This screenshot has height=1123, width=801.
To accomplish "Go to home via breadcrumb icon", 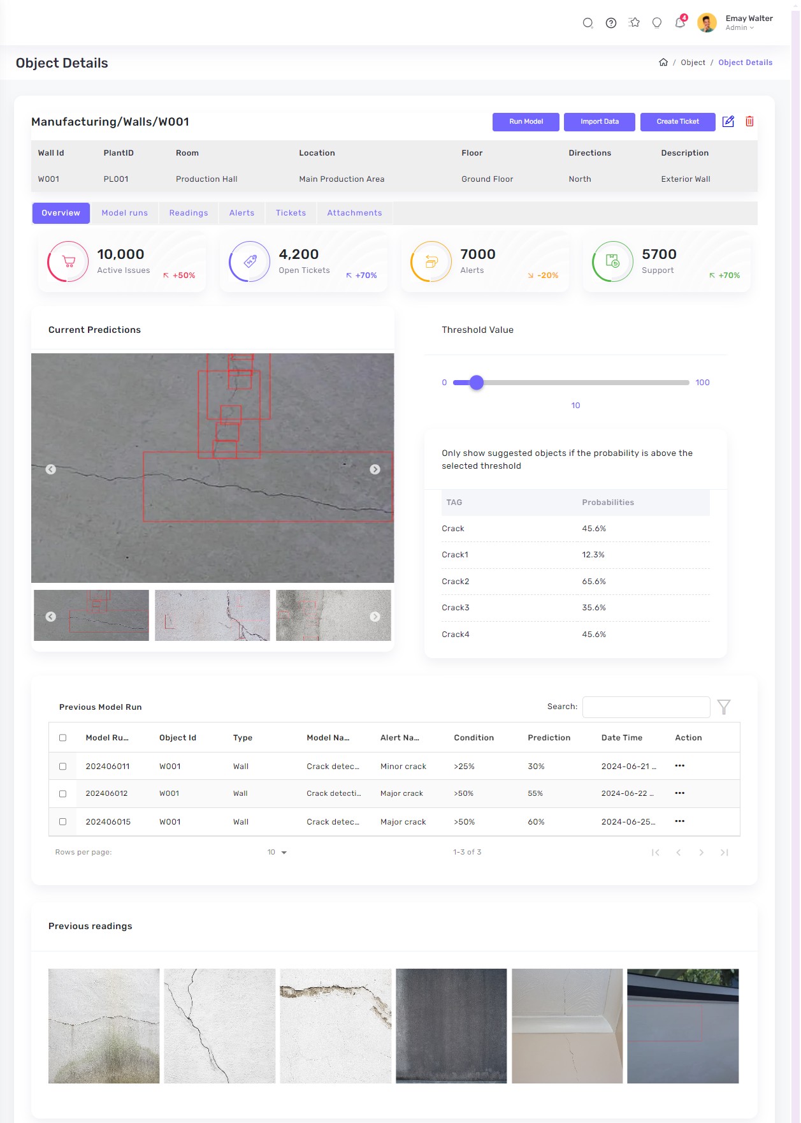I will 663,62.
